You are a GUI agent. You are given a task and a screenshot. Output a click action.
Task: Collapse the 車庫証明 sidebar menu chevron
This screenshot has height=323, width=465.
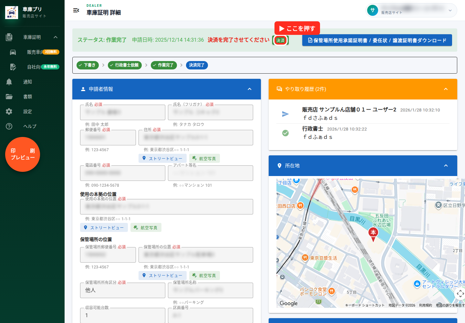point(56,37)
